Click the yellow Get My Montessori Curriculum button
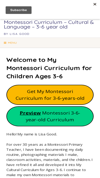100x178 pixels. (x=50, y=95)
